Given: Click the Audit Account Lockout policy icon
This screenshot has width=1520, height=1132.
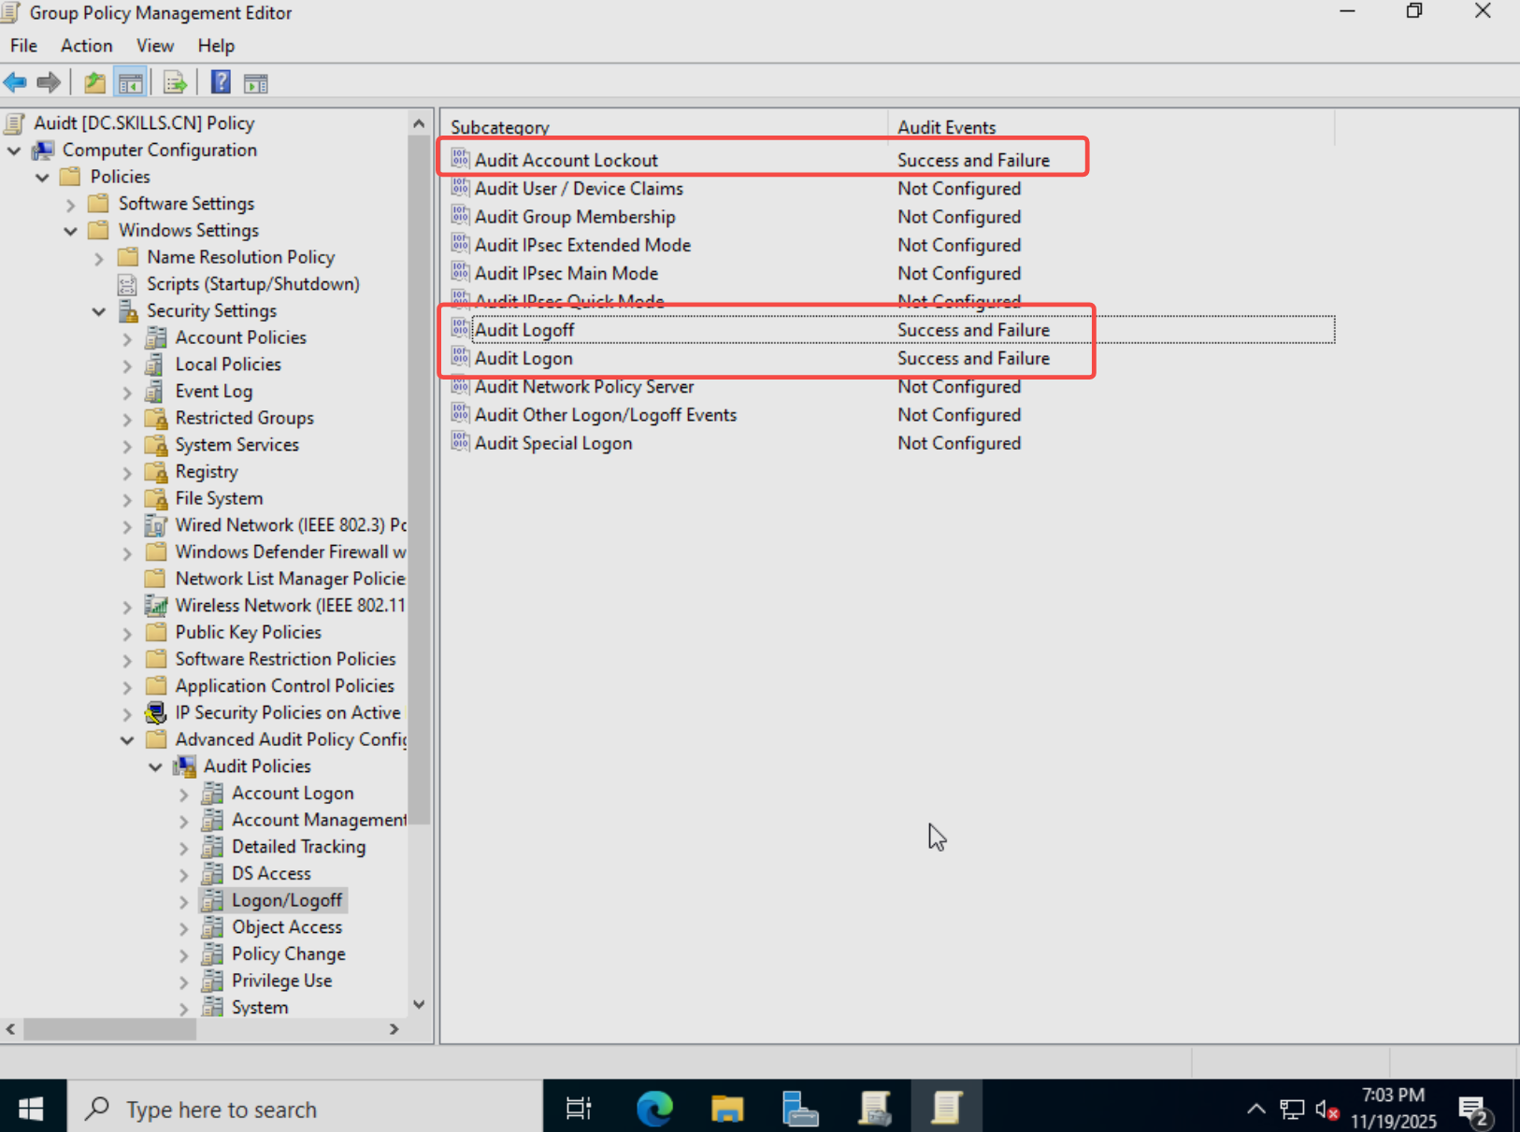Looking at the screenshot, I should coord(460,159).
